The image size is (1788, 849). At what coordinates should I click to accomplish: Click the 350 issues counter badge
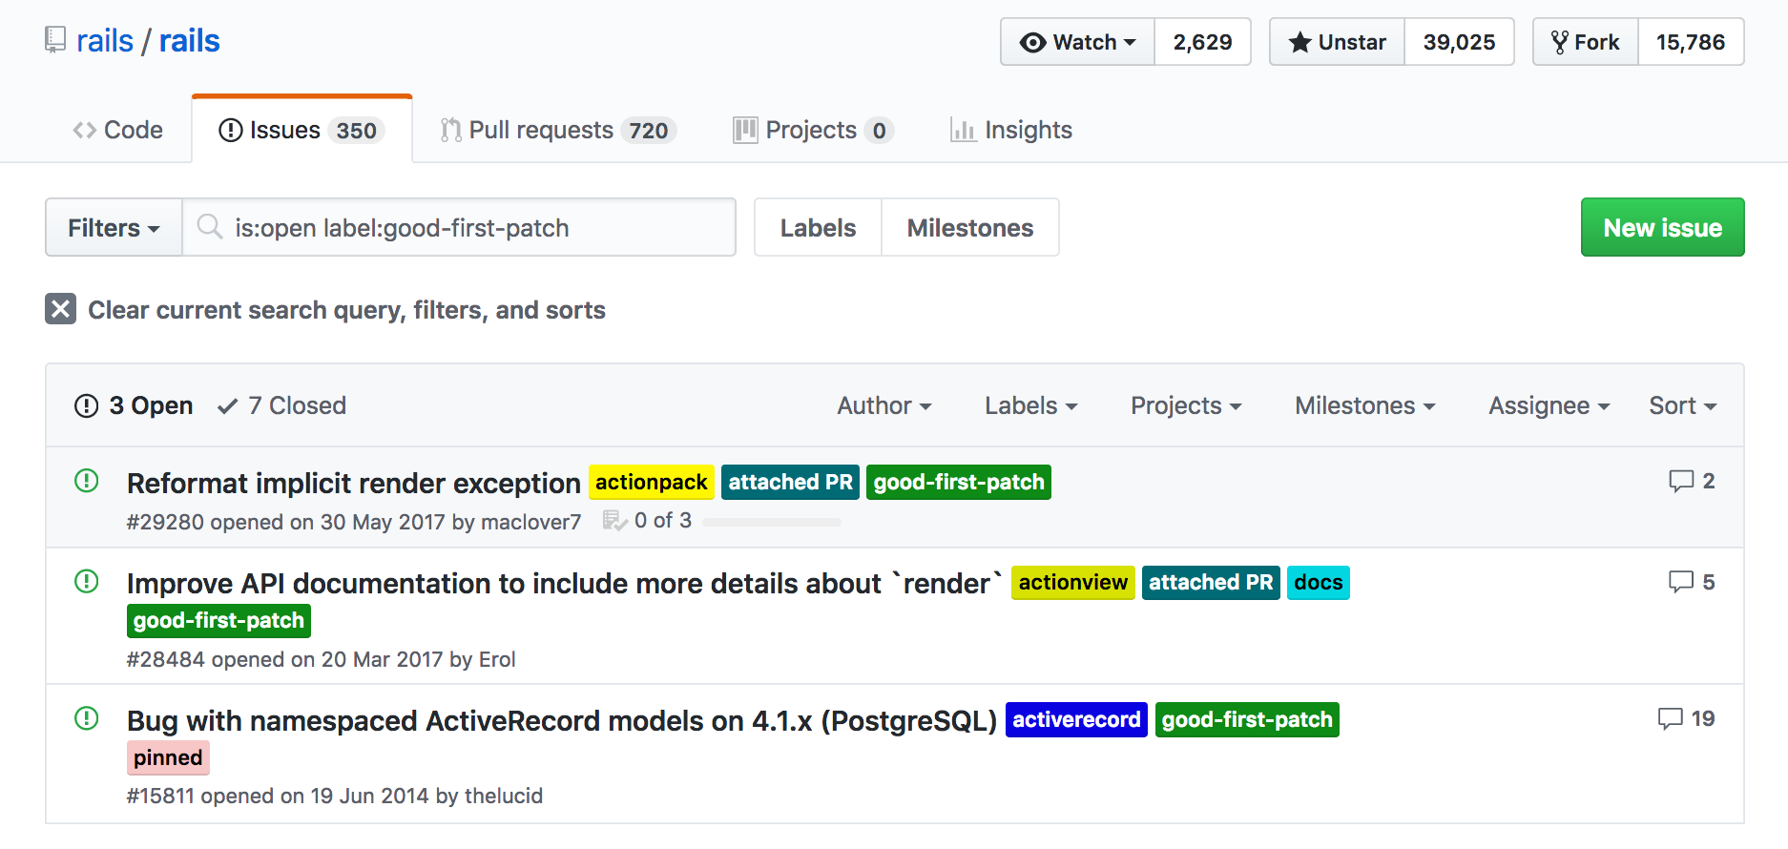356,130
